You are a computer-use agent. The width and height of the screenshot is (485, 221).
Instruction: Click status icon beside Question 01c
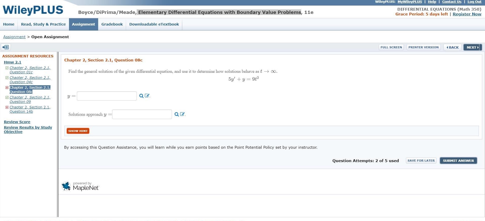click(7, 68)
